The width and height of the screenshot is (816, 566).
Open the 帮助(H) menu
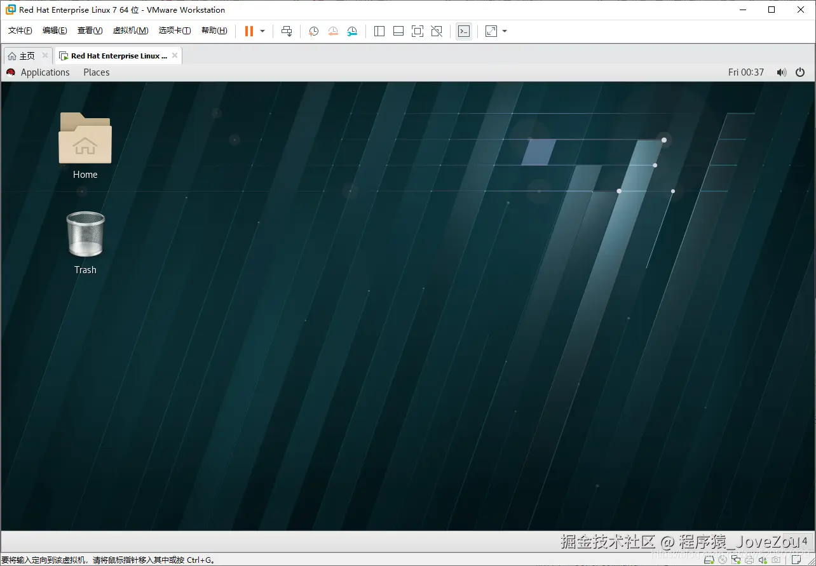tap(214, 30)
